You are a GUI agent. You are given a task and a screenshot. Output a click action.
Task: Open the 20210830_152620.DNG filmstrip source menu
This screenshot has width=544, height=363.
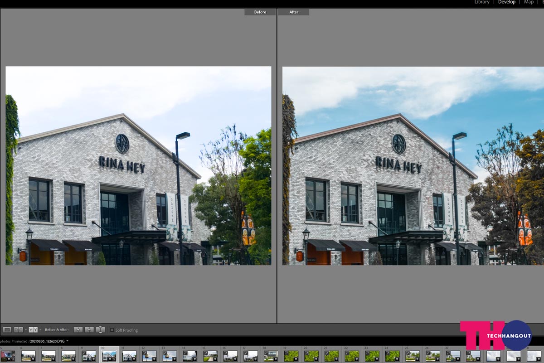68,341
